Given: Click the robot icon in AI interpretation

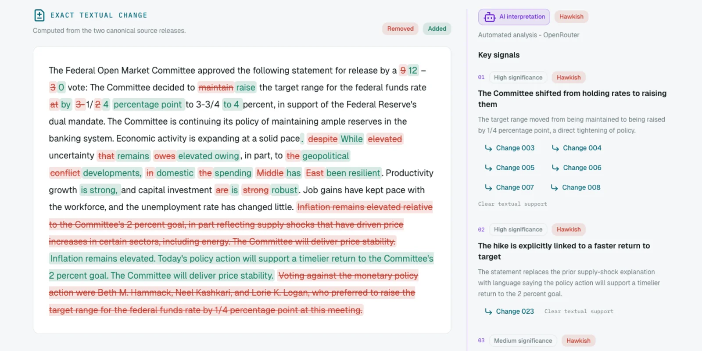Looking at the screenshot, I should click(489, 17).
